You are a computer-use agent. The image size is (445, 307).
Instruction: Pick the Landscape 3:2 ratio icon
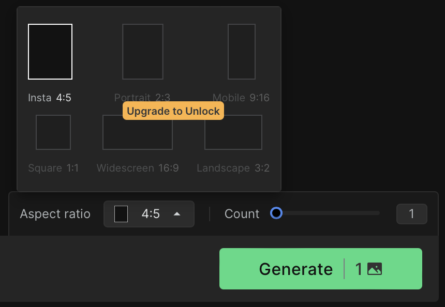233,132
